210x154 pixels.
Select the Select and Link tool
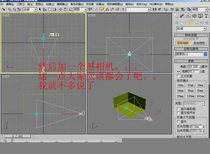[9, 9]
